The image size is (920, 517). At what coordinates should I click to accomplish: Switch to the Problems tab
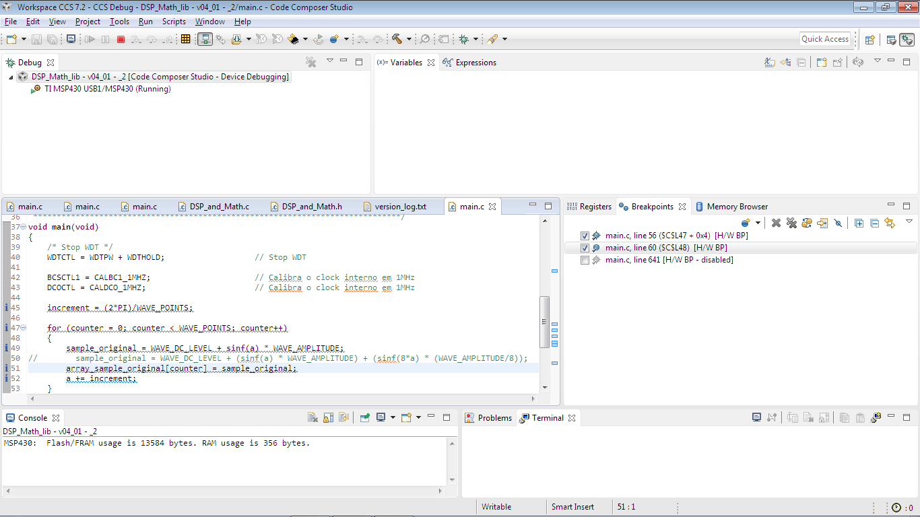[488, 418]
